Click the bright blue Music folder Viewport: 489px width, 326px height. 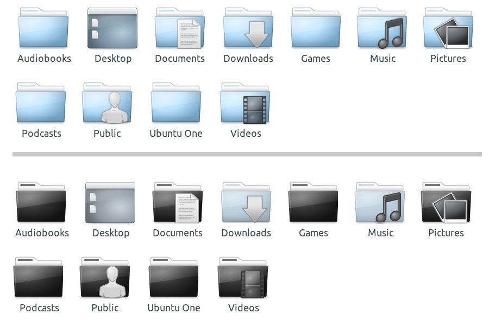[383, 29]
